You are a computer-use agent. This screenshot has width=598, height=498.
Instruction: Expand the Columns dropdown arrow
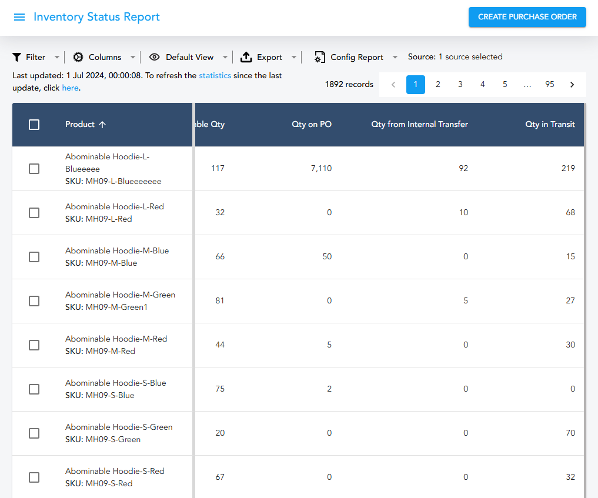tap(133, 57)
